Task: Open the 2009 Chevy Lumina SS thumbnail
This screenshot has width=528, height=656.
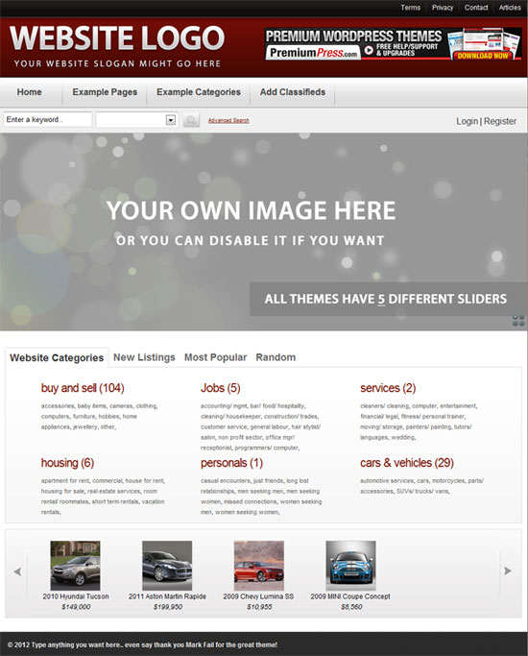Action: [259, 565]
